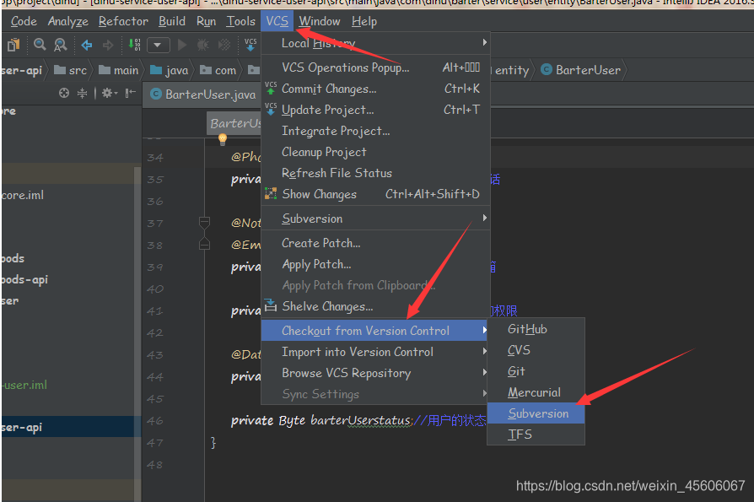Click the Make Project binary arrow icon
Viewport: 754px width, 502px height.
pos(134,45)
